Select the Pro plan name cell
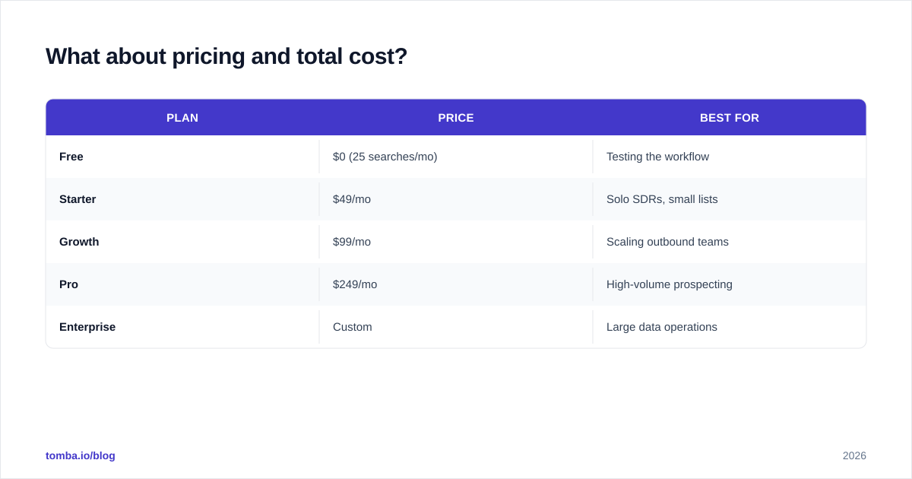912x479 pixels. (x=182, y=284)
